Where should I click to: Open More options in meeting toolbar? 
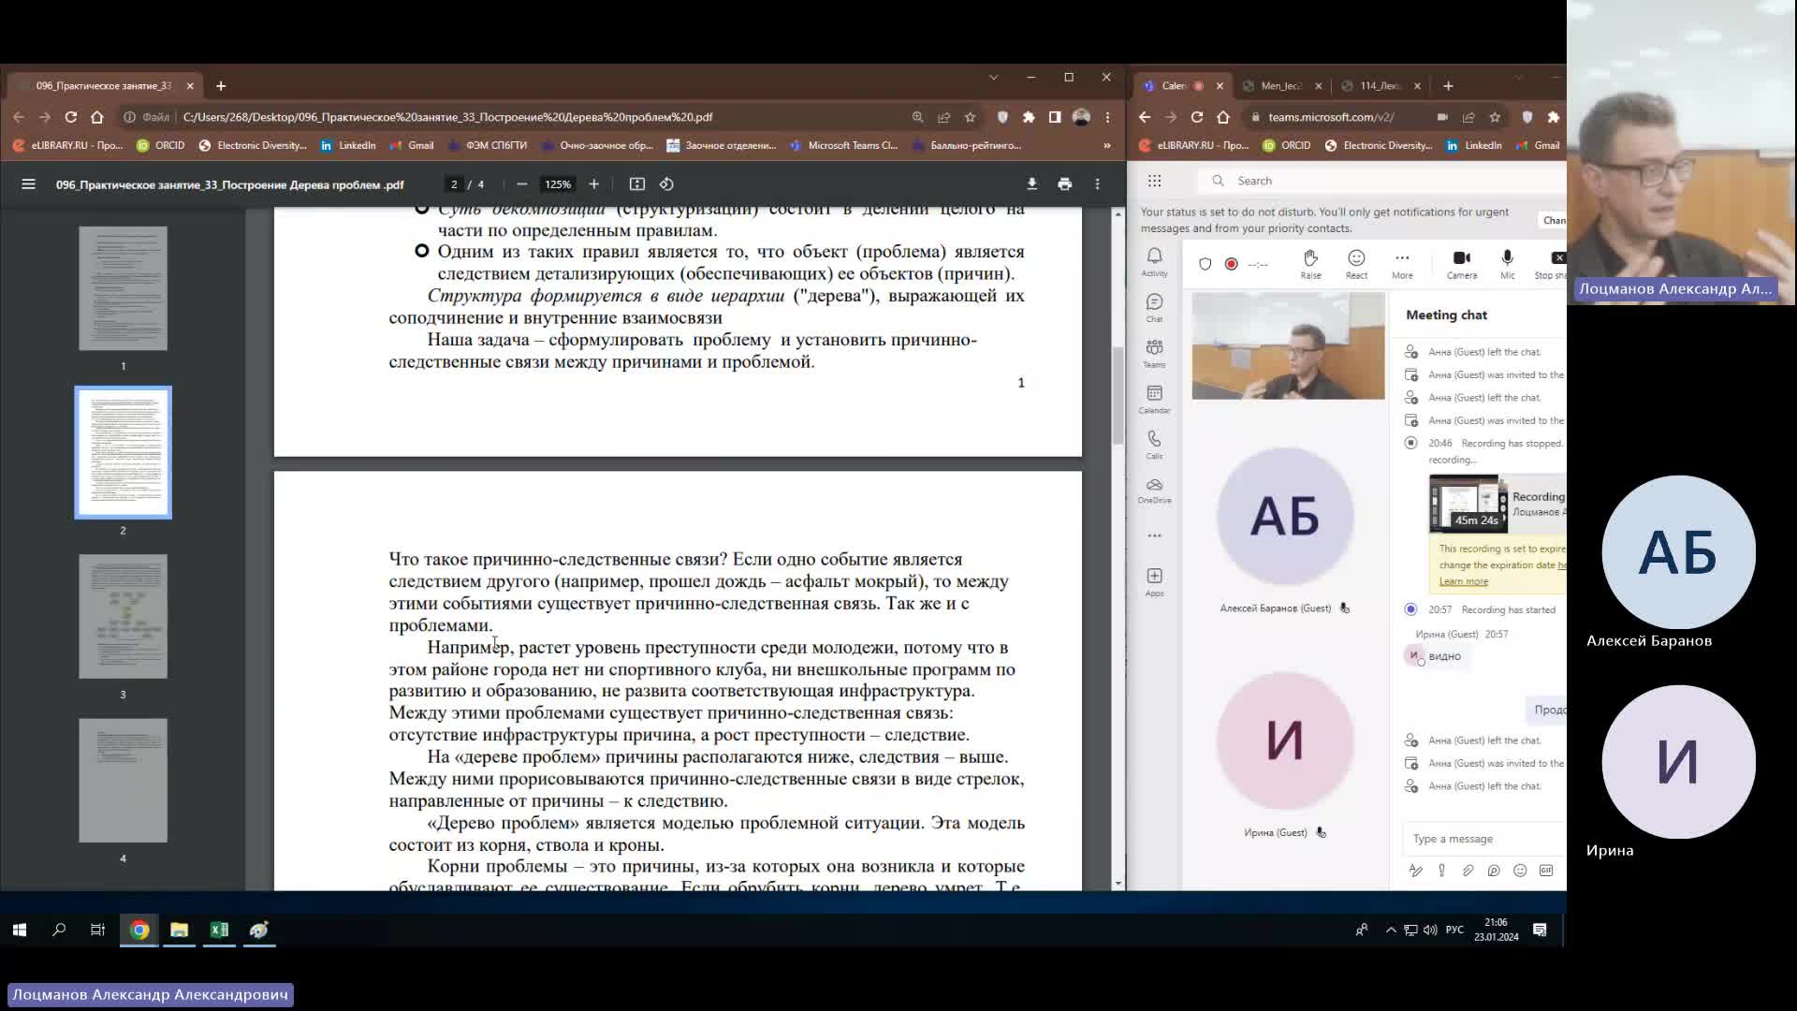click(1402, 264)
